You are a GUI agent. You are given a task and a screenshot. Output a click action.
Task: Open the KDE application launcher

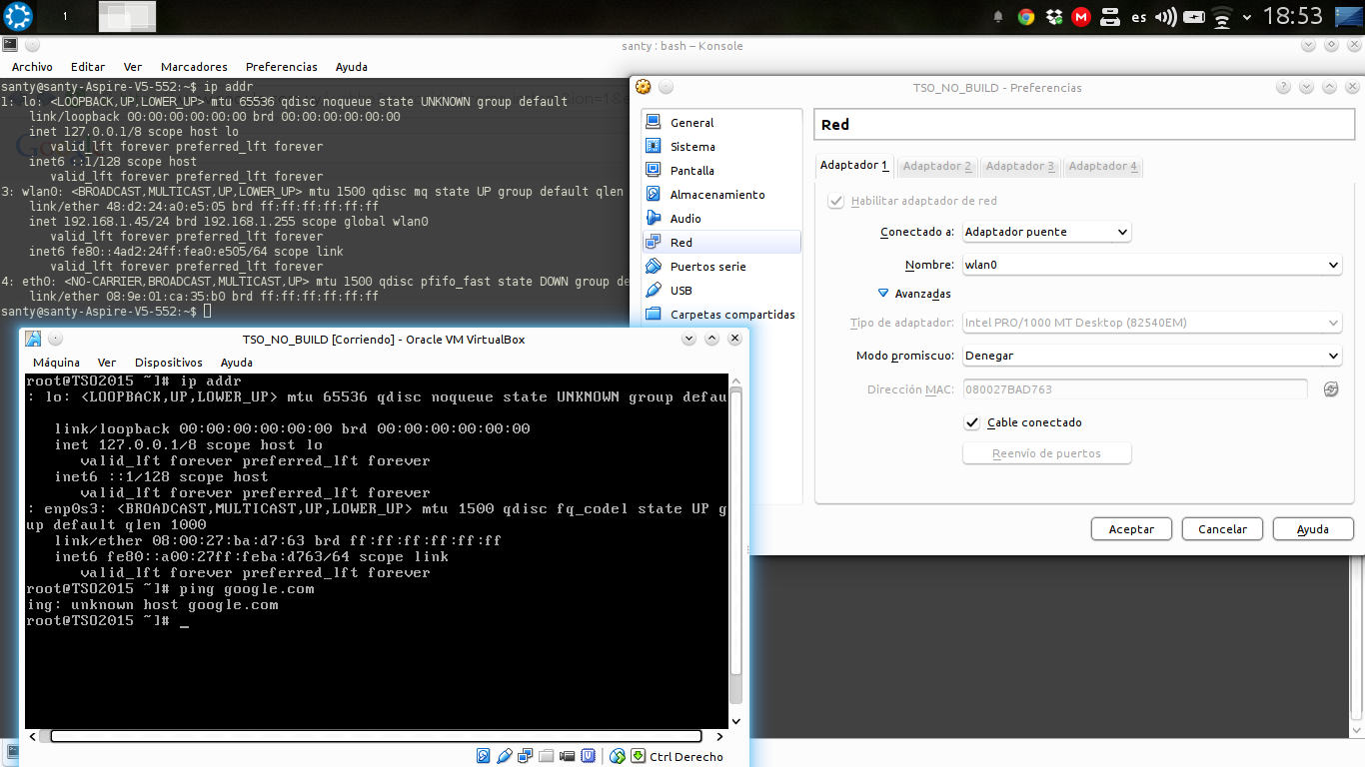click(x=18, y=16)
